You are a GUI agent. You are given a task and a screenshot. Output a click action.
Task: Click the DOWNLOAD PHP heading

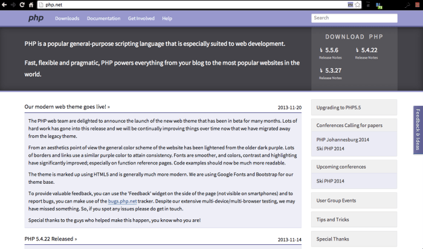(x=354, y=37)
